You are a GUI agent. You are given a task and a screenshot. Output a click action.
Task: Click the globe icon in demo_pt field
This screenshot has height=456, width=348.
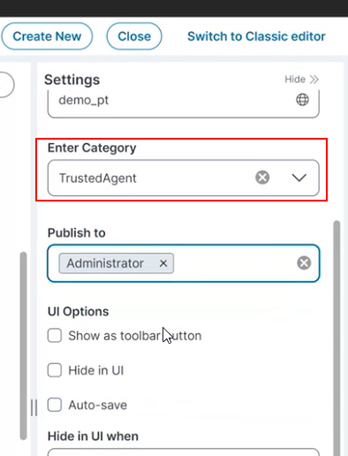point(302,100)
